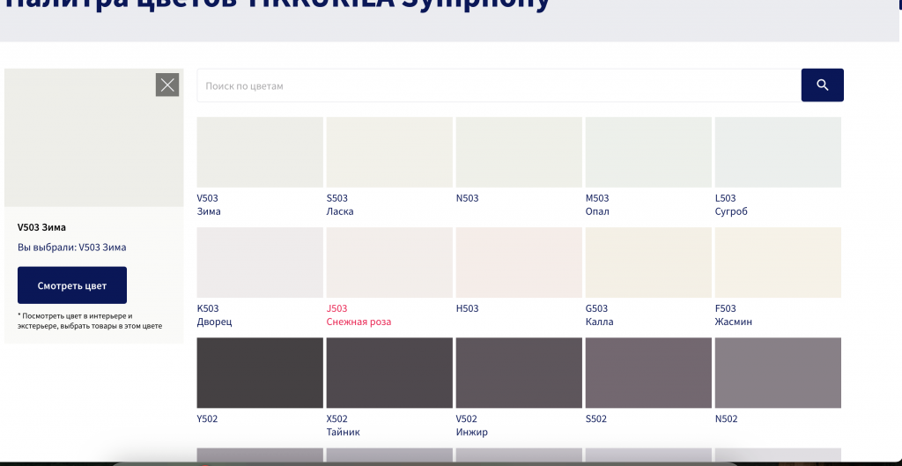Image resolution: width=902 pixels, height=466 pixels.
Task: Select the G503 Калла swatch
Action: coord(648,263)
